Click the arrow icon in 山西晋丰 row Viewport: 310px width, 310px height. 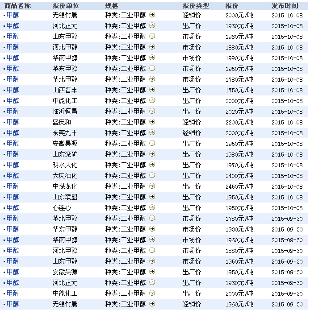[x=152, y=90]
